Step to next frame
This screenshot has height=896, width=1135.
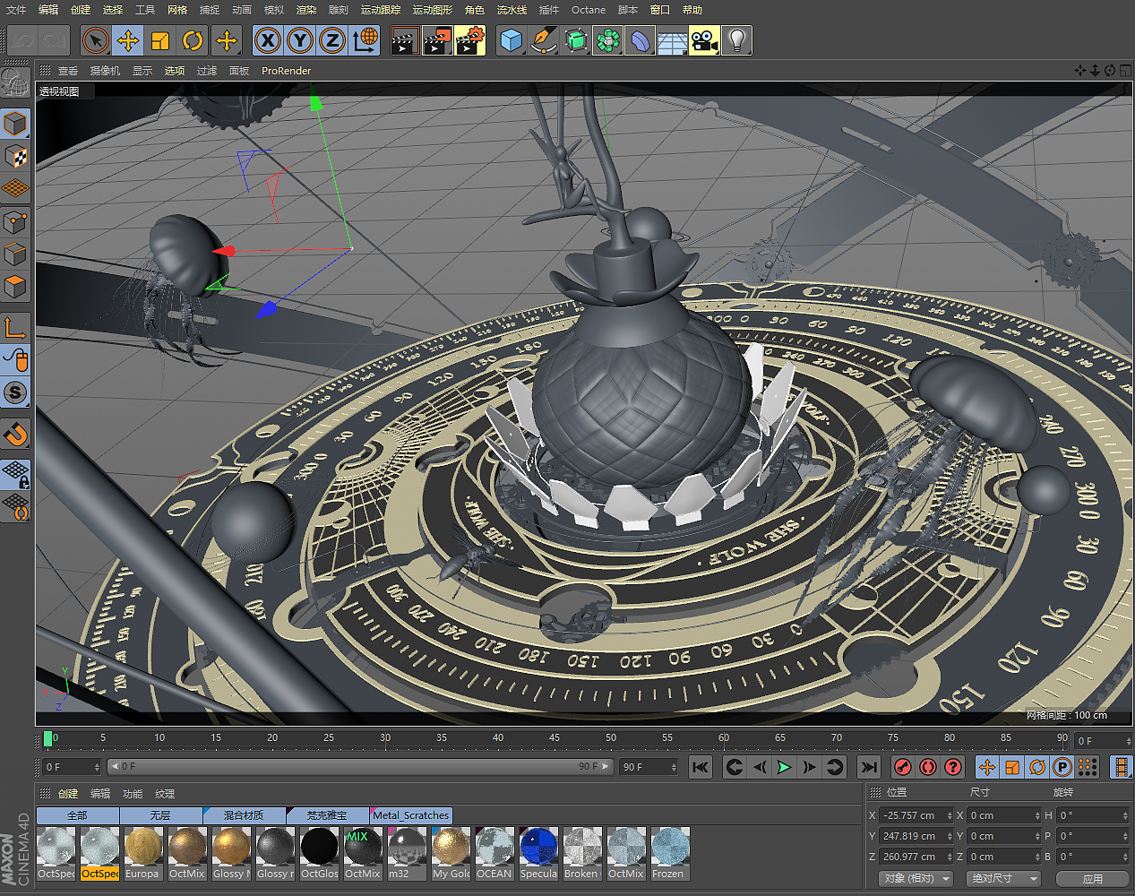[x=809, y=767]
